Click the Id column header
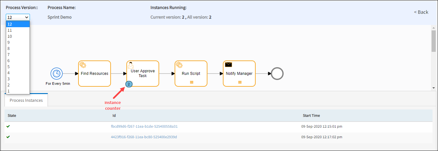 [x=114, y=115]
